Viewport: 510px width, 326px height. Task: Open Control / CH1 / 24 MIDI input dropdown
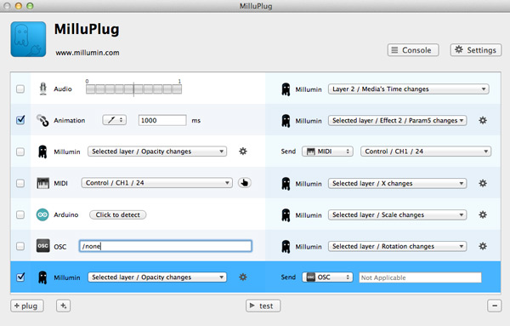pos(156,183)
